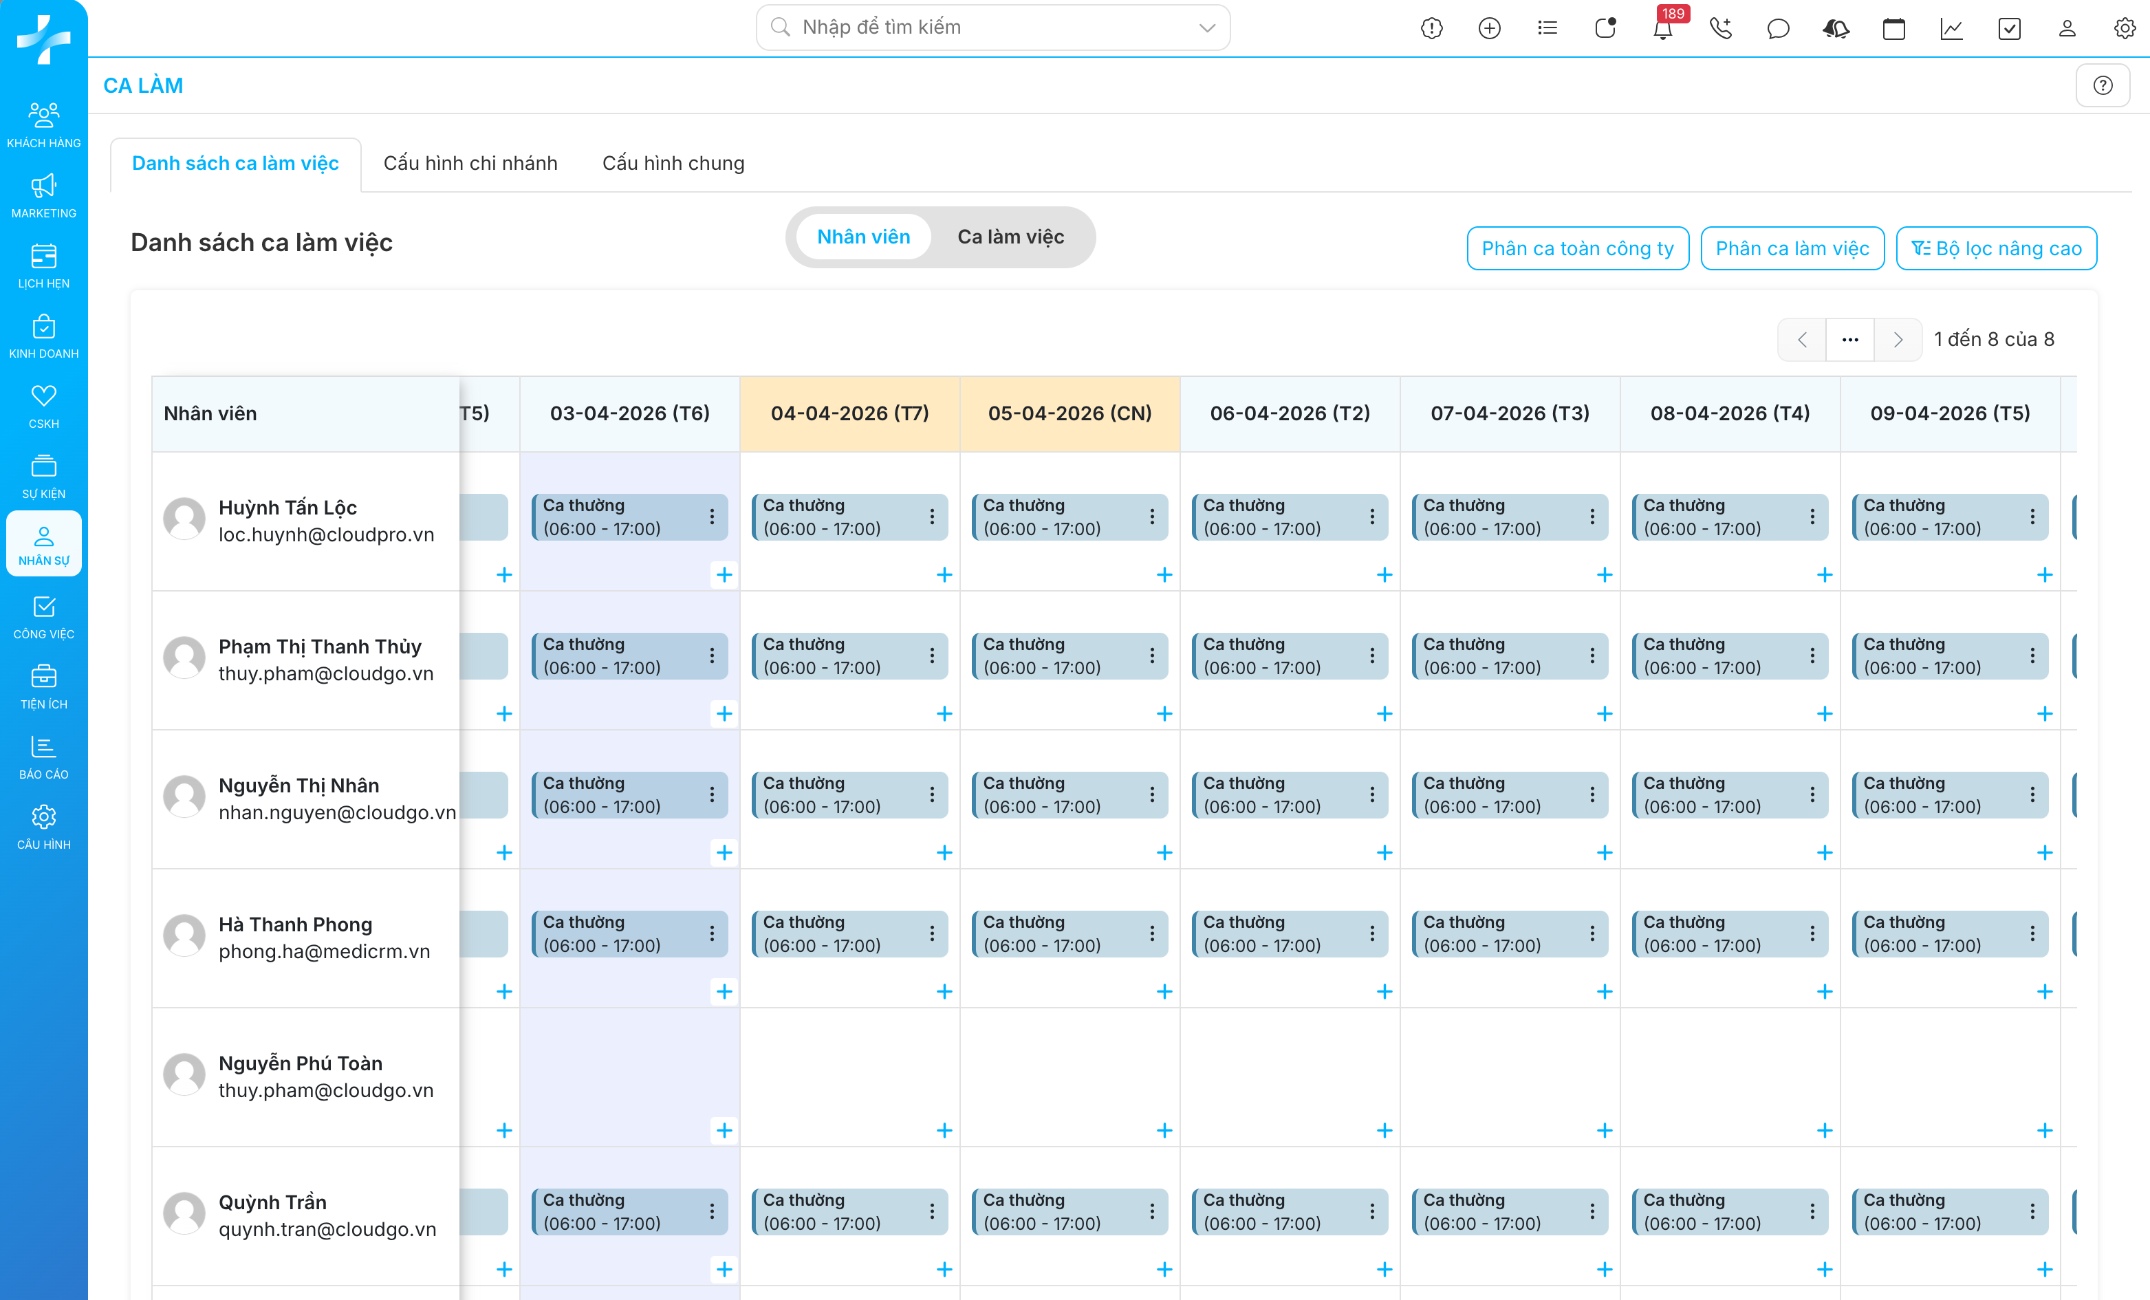Select the Nhân viên view toggle
This screenshot has height=1300, width=2150.
[863, 237]
